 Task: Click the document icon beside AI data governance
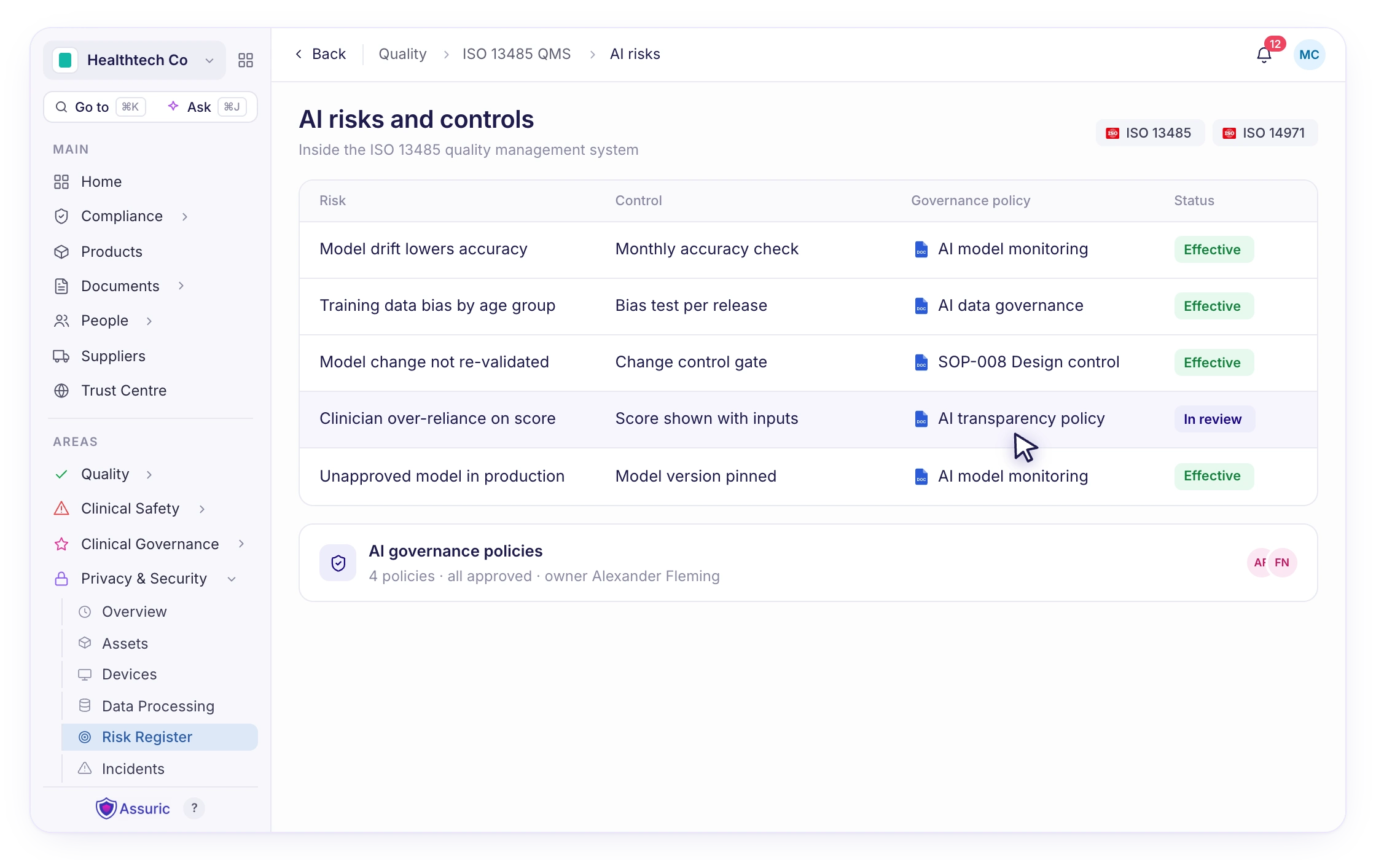(x=921, y=306)
